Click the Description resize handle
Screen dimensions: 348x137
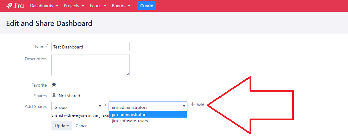point(128,74)
